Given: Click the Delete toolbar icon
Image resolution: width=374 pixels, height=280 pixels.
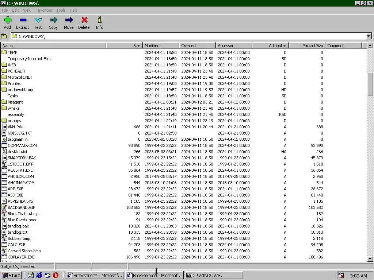Looking at the screenshot, I should click(84, 20).
